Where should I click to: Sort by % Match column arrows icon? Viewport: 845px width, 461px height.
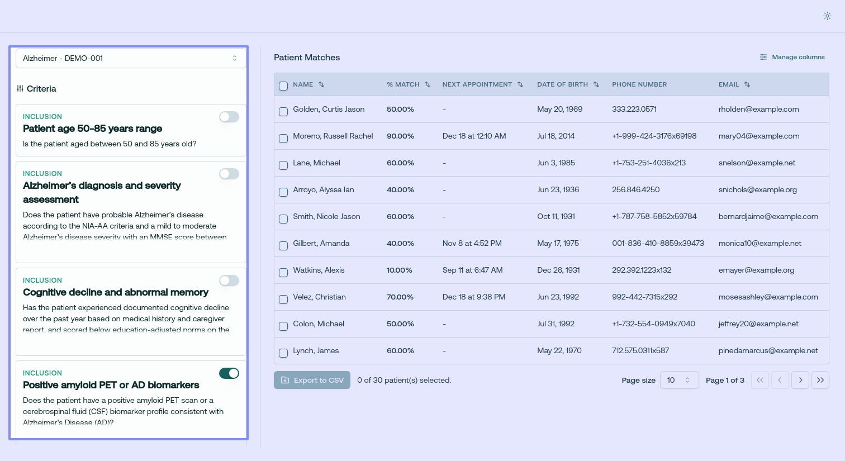click(x=428, y=84)
